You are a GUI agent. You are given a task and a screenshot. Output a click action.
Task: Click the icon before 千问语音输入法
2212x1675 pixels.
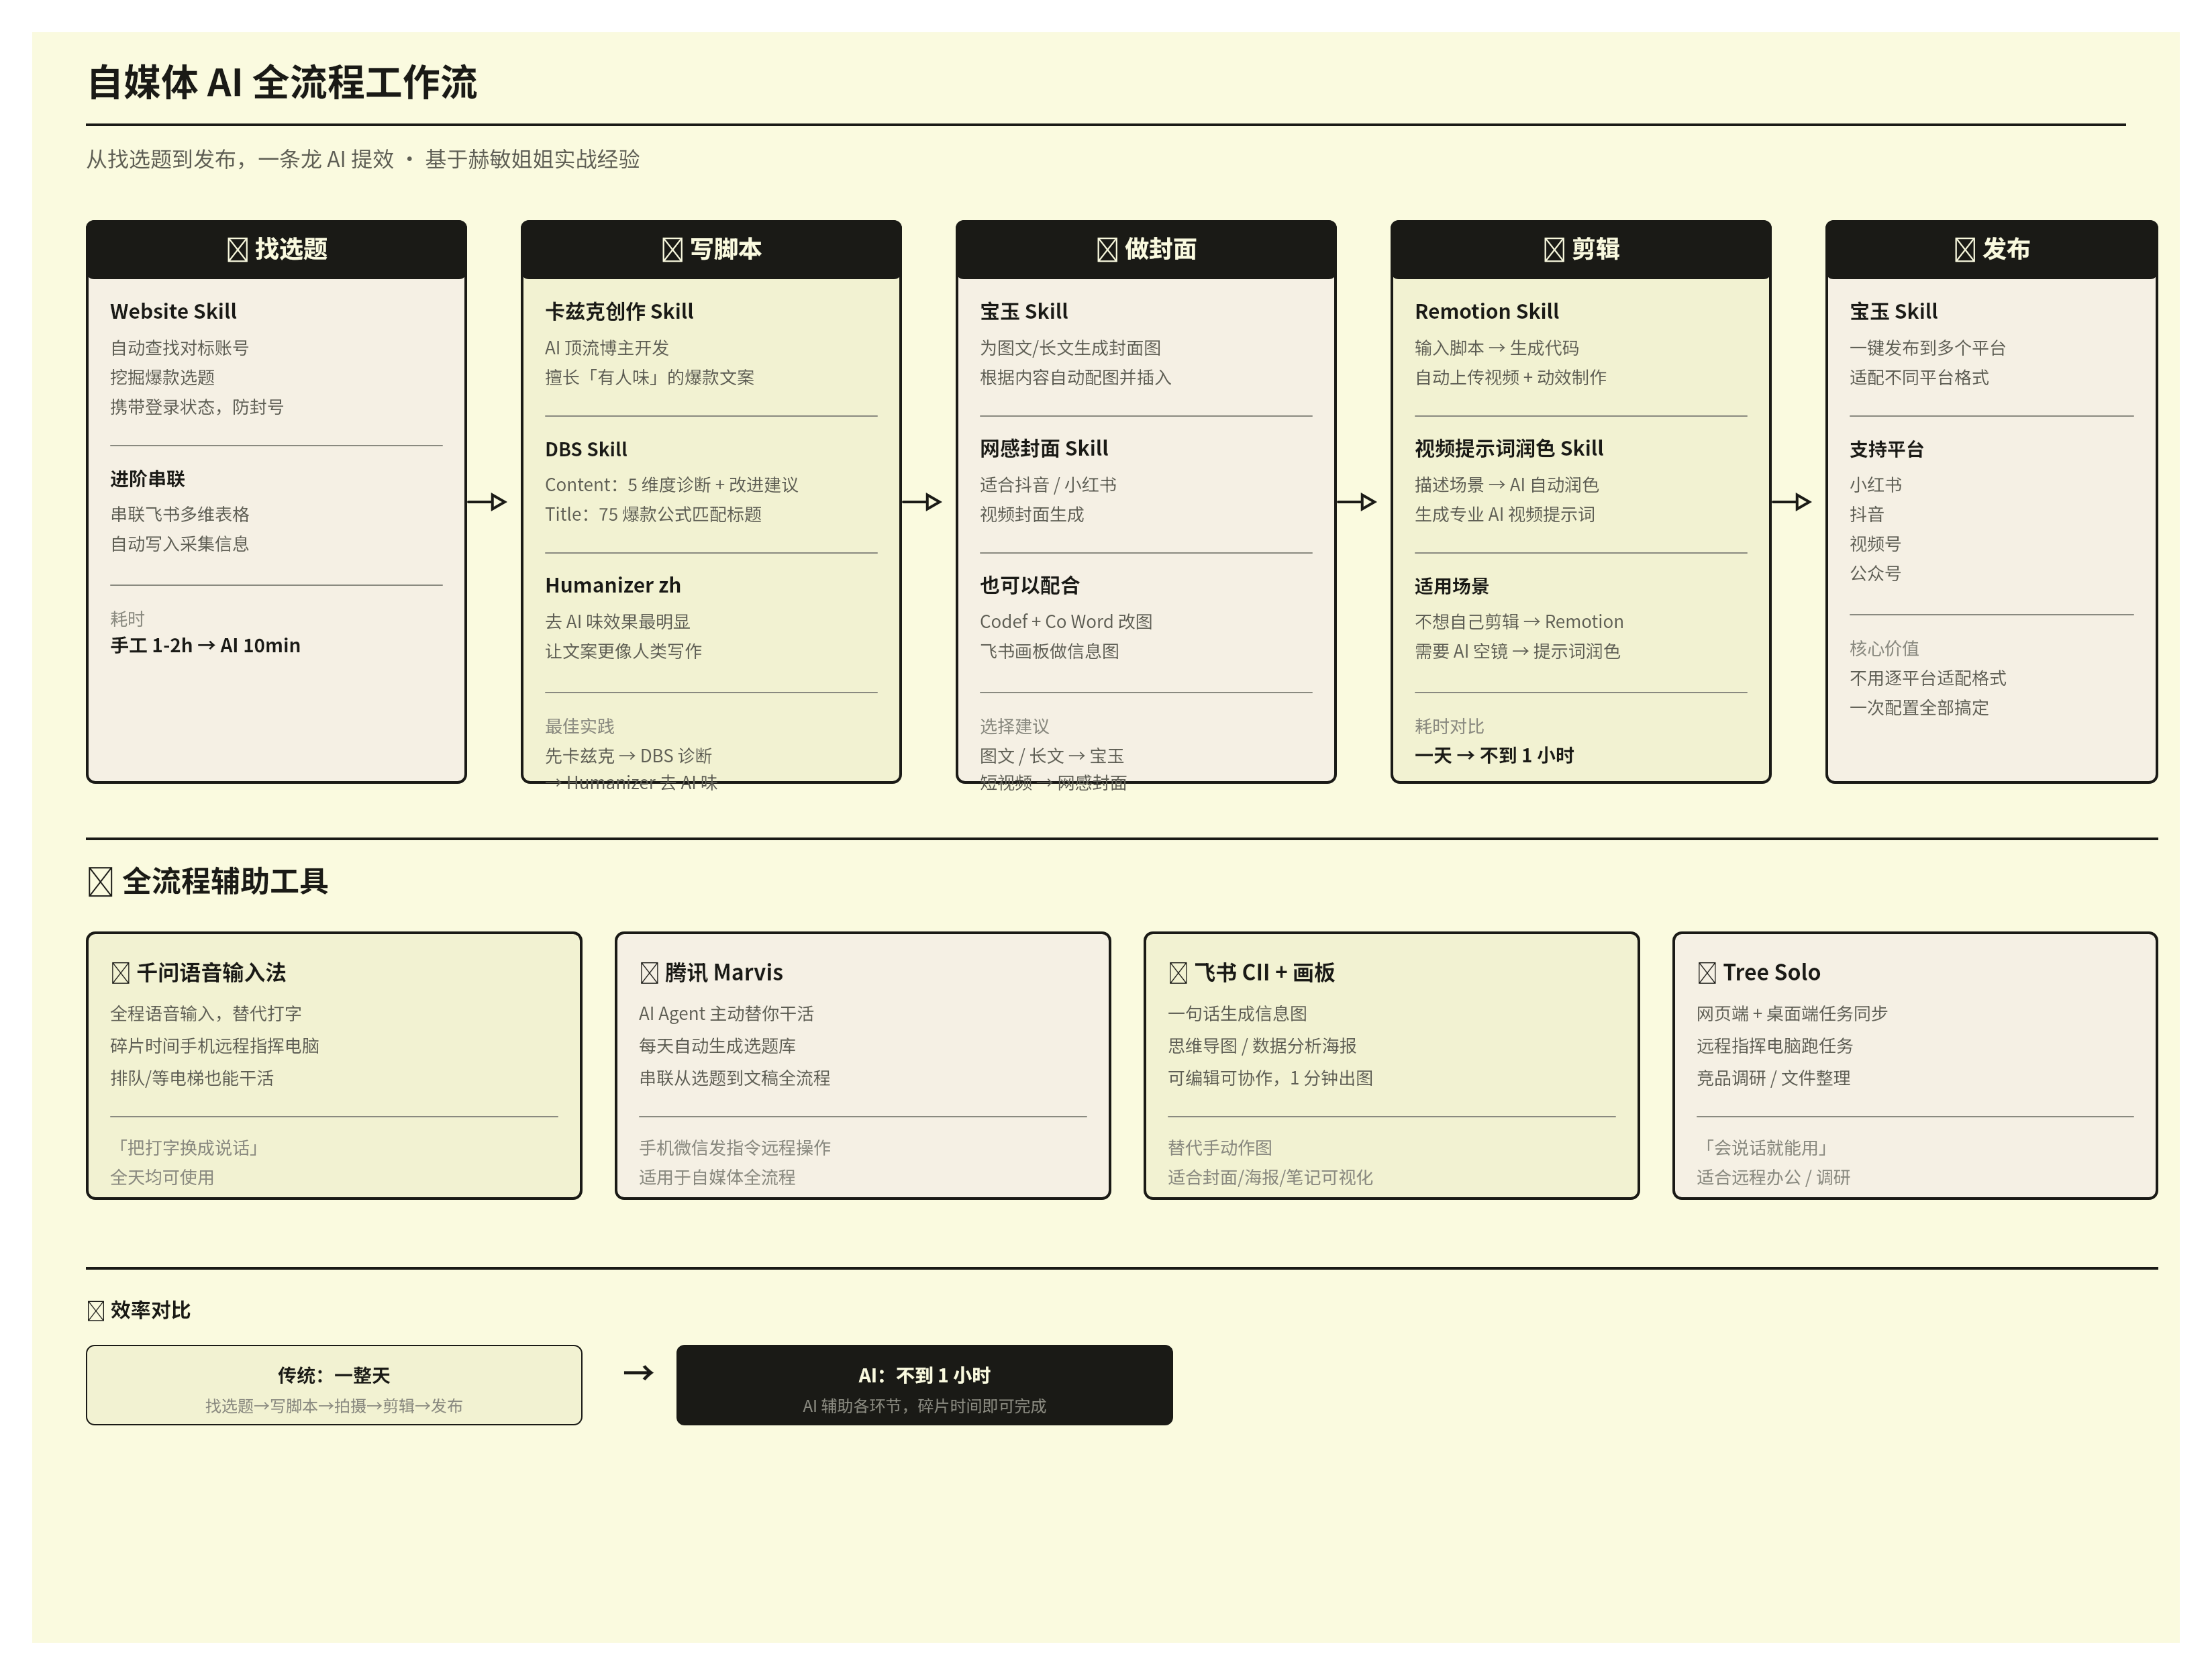[x=121, y=973]
